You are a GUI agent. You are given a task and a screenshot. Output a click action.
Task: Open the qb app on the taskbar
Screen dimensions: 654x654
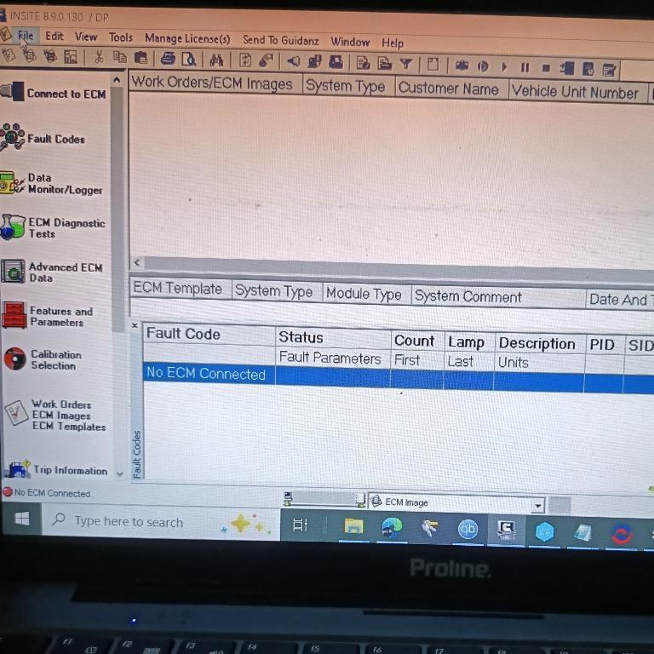[468, 529]
